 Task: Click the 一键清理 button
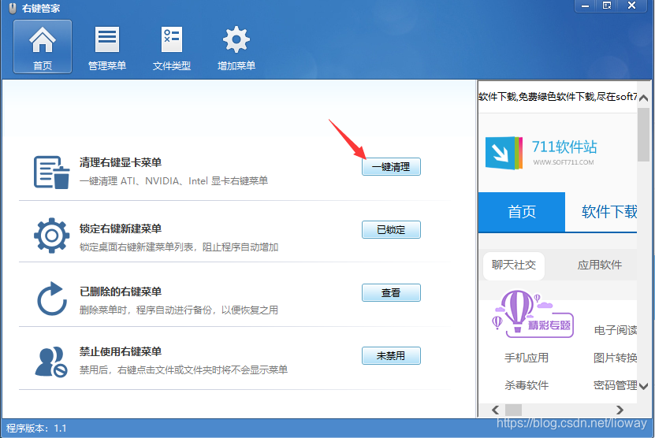(x=391, y=166)
